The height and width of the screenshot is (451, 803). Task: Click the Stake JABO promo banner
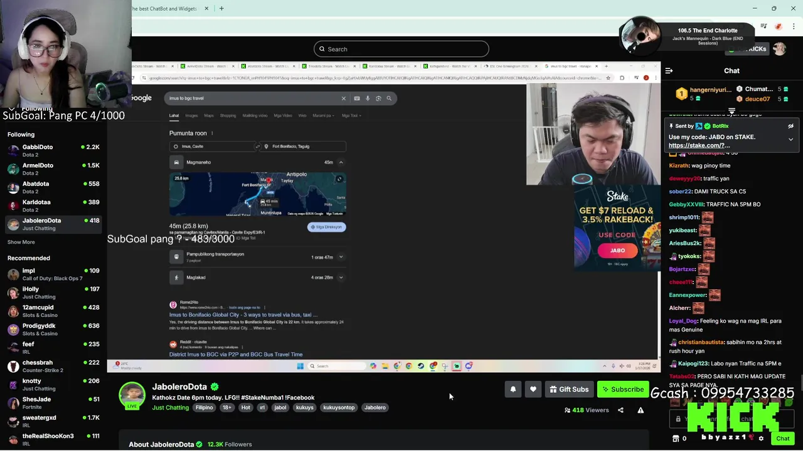tap(617, 229)
